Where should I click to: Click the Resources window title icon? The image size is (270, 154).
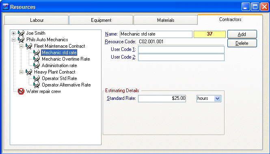(x=6, y=7)
